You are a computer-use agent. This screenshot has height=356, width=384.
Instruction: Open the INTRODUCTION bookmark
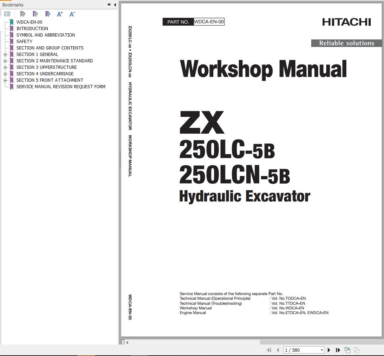[32, 29]
